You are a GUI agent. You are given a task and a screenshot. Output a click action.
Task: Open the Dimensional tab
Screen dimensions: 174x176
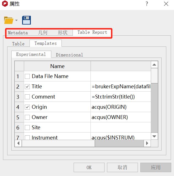[69, 55]
